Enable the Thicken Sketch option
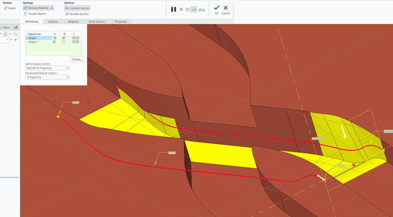 [36, 14]
